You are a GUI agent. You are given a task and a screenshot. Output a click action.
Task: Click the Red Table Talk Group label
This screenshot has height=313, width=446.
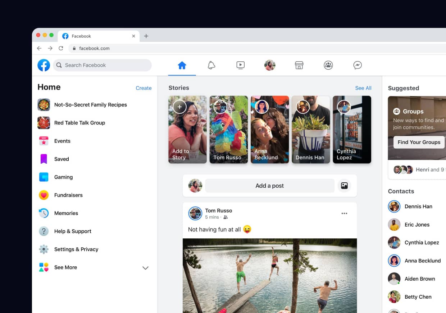79,123
